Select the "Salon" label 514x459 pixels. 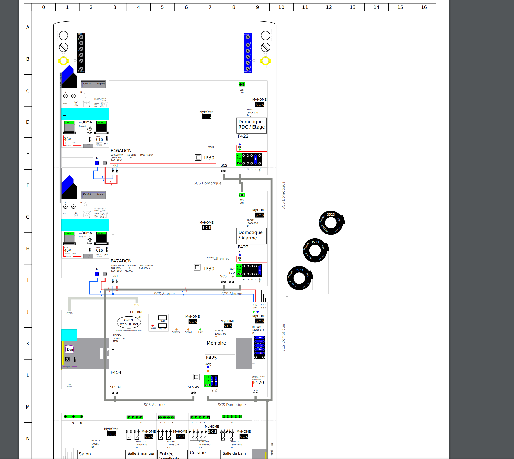tap(85, 454)
